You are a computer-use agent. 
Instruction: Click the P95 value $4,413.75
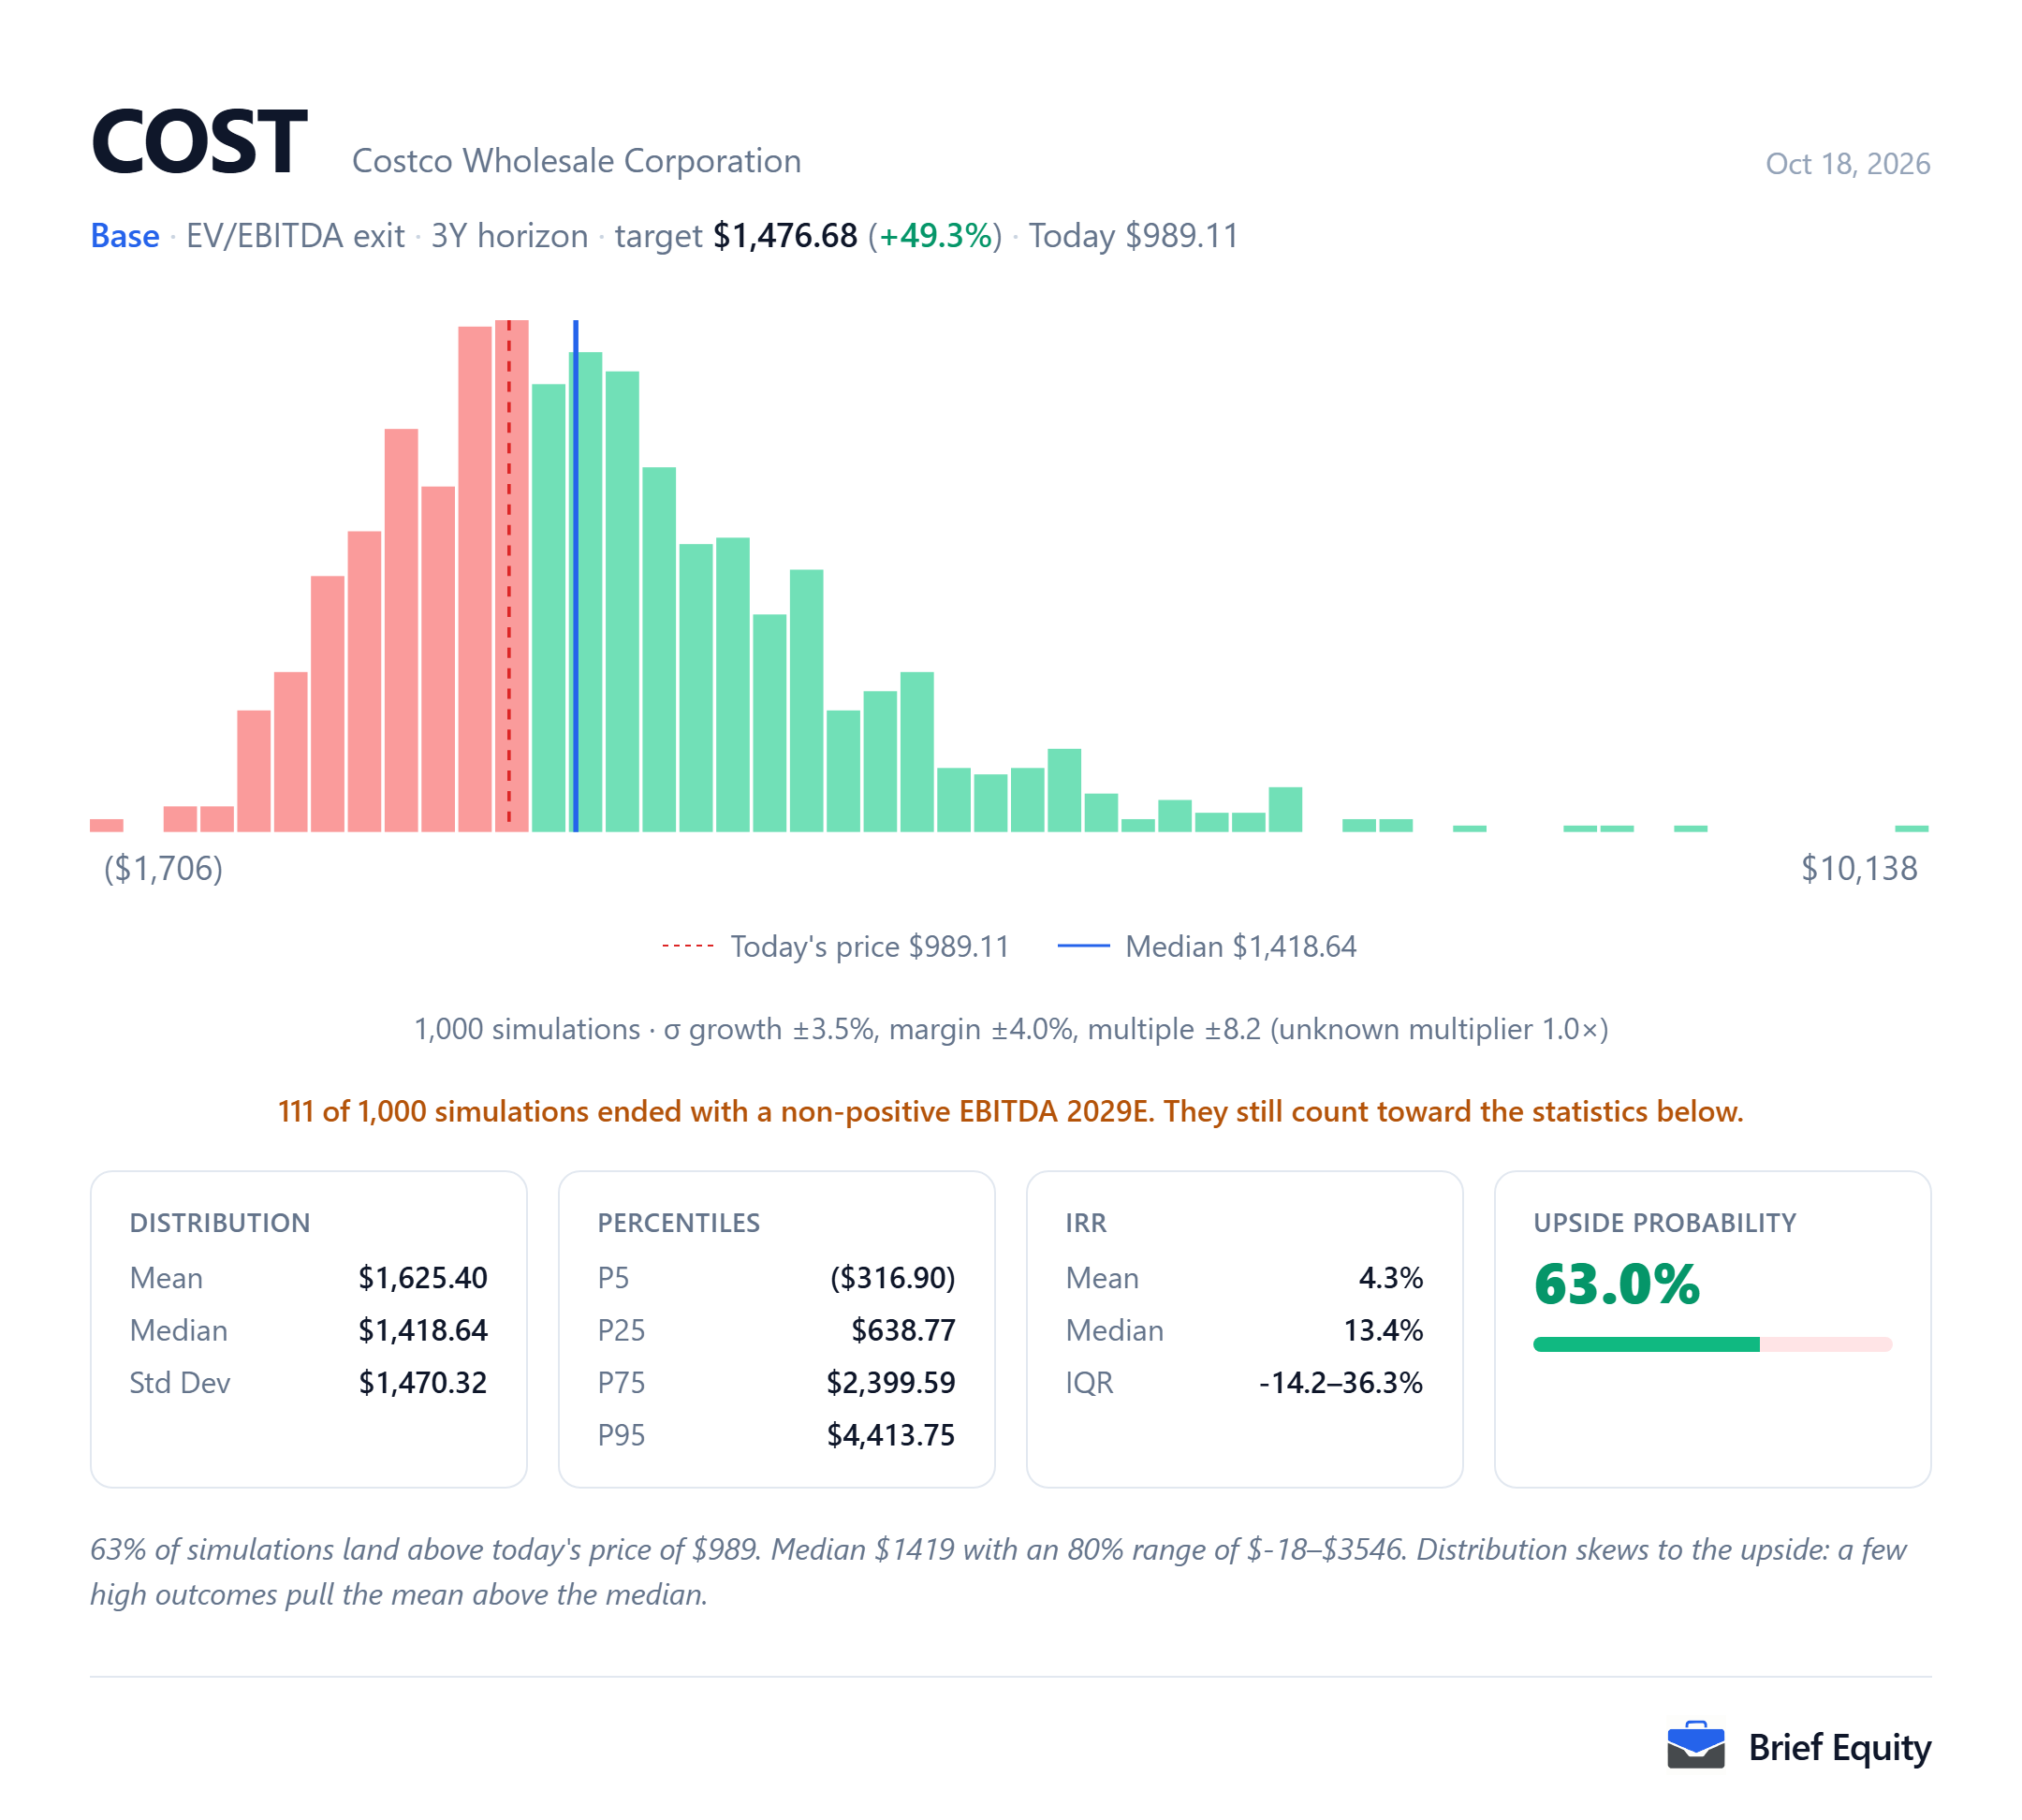(890, 1435)
